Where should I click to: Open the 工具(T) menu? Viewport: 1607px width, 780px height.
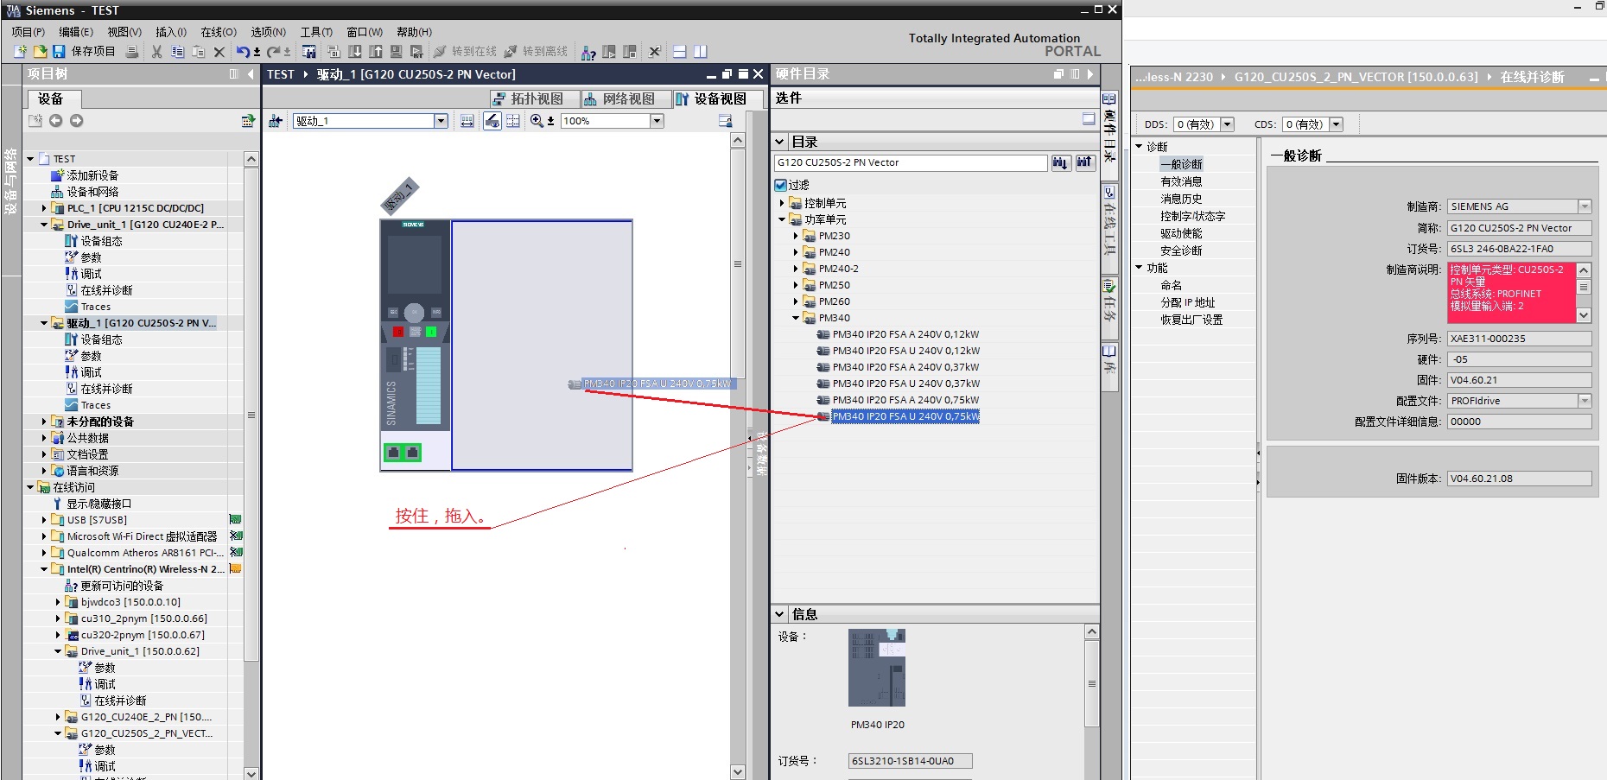pos(316,32)
